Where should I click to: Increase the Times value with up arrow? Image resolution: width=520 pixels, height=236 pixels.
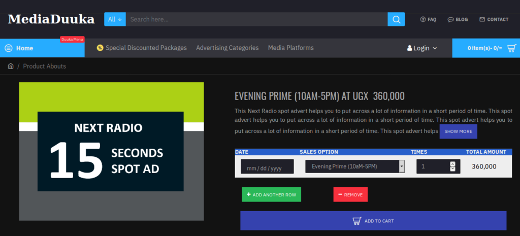tap(453, 163)
